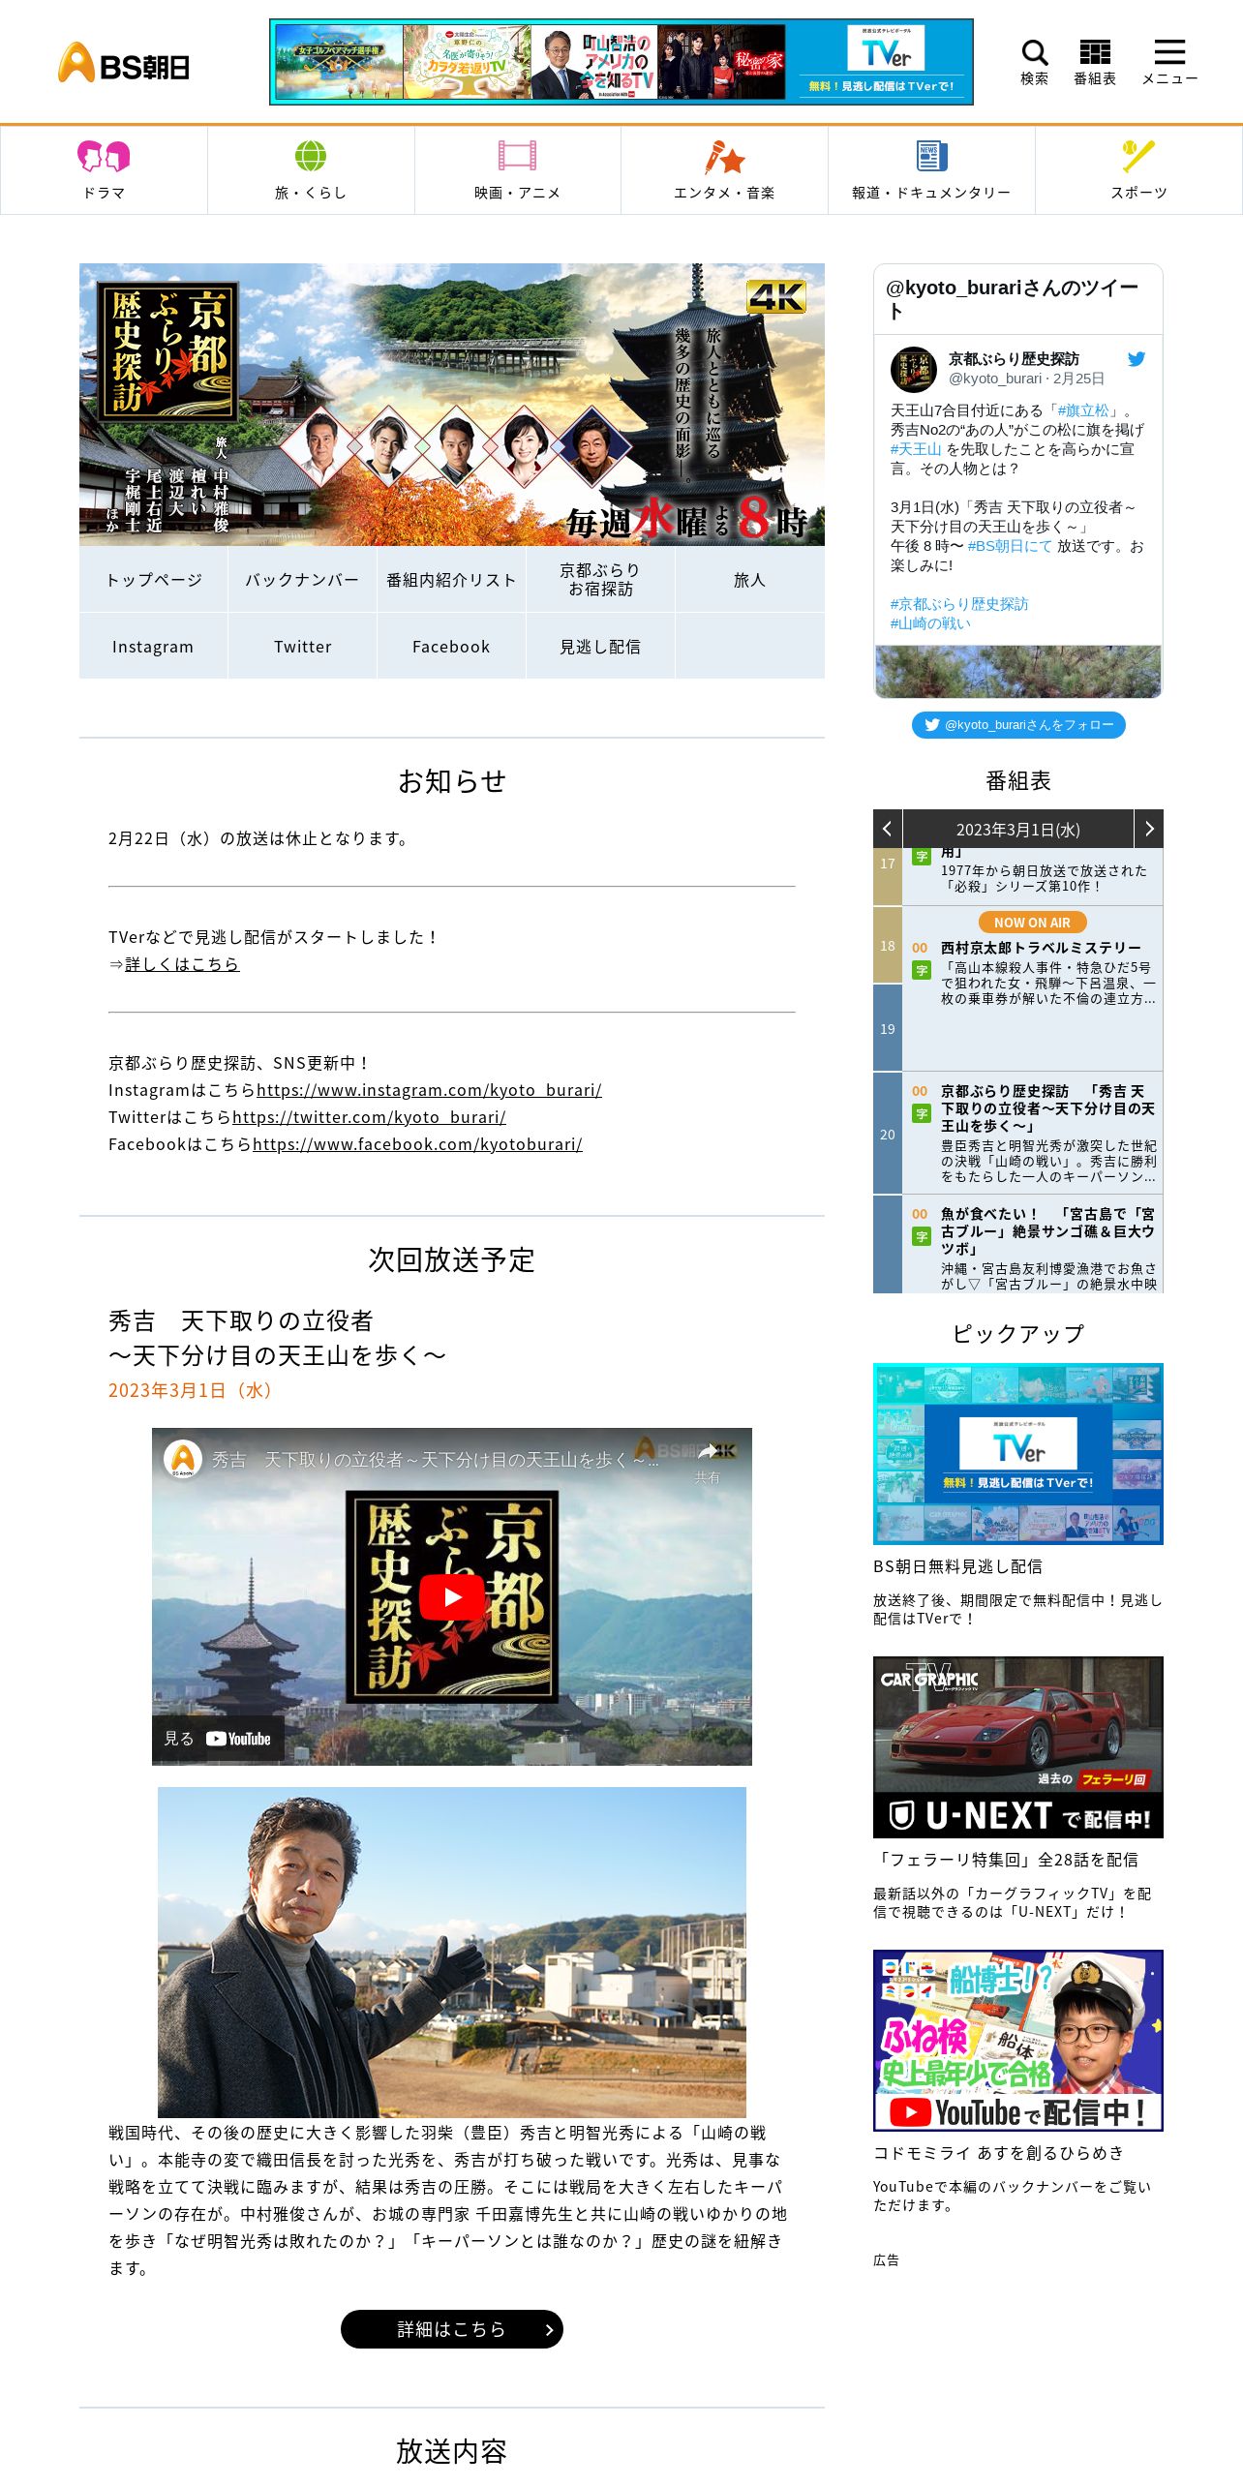Click the 京都ぶらり歴史探訪 tweet avatar
1243x2486 pixels.
913,369
